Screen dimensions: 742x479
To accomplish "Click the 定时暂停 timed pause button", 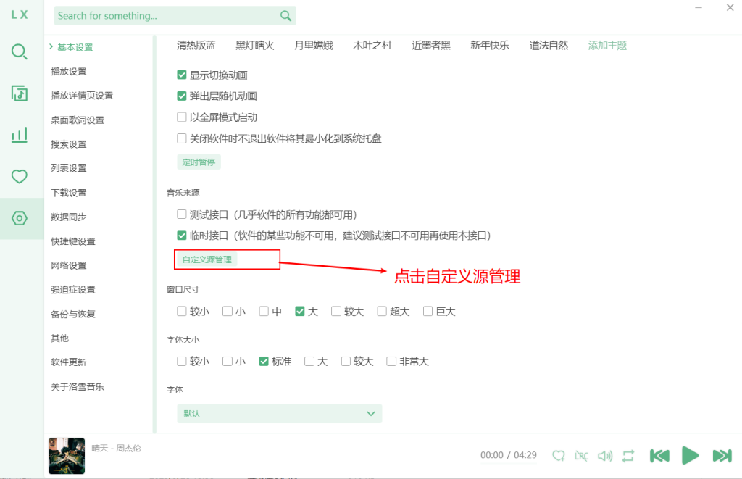I will tap(199, 162).
